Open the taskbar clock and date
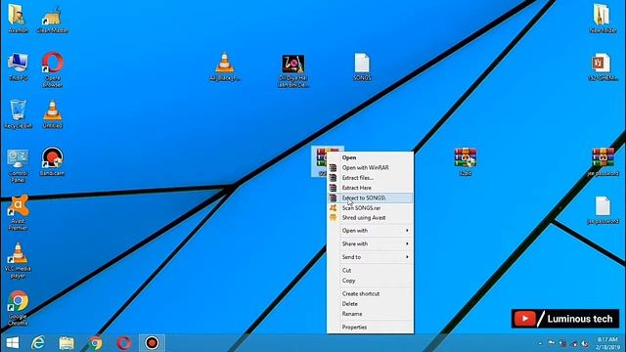 pos(606,343)
